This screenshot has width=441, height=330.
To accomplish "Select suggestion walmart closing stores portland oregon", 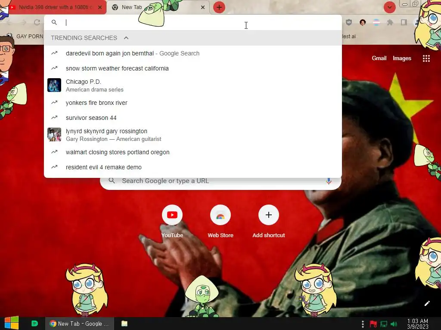I will (193, 152).
